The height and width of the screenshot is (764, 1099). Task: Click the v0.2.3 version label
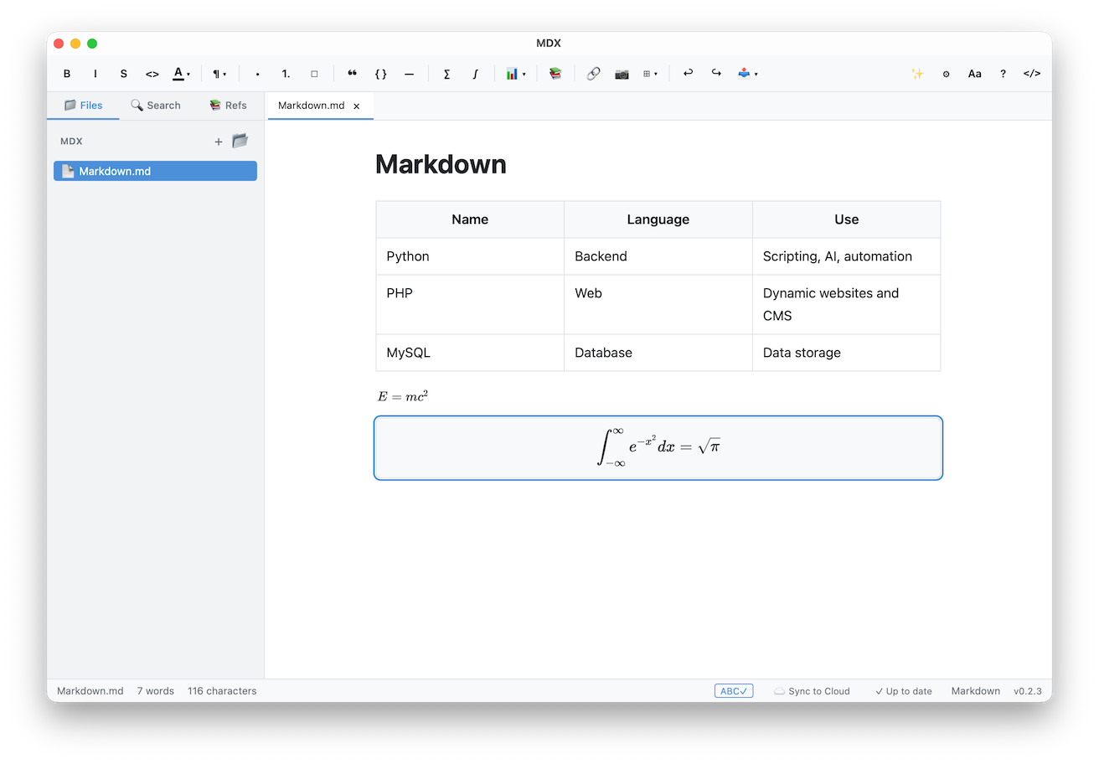tap(1028, 691)
